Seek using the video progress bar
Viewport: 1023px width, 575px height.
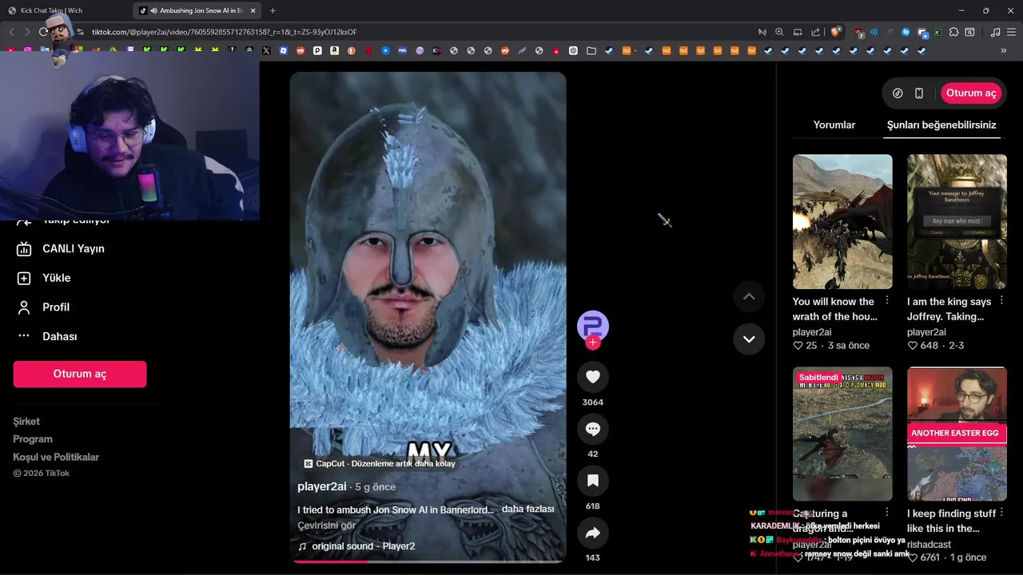428,561
